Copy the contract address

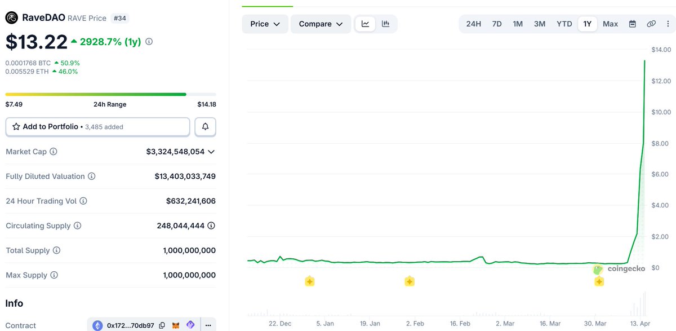162,325
